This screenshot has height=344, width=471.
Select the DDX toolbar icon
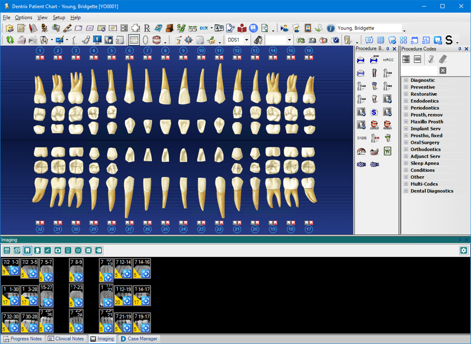(x=203, y=28)
